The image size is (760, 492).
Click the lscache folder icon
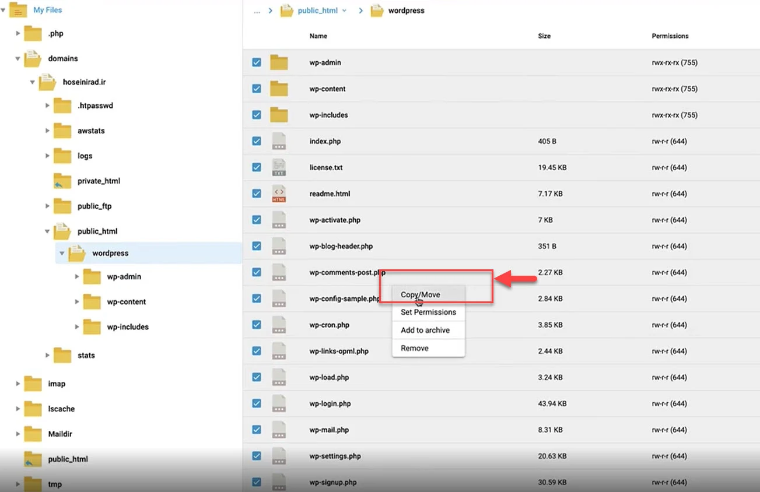click(33, 409)
